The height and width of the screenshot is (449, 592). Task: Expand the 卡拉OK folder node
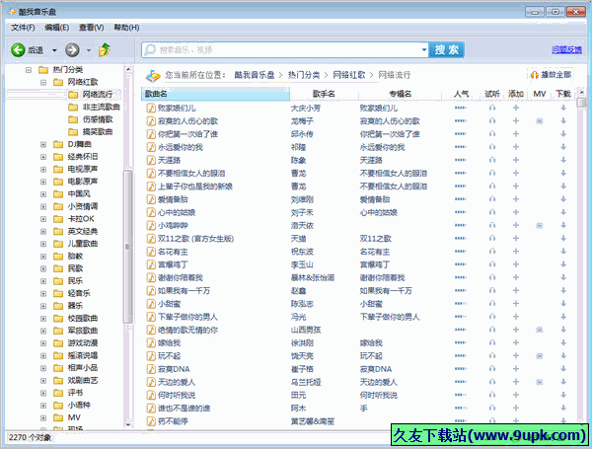coord(43,219)
